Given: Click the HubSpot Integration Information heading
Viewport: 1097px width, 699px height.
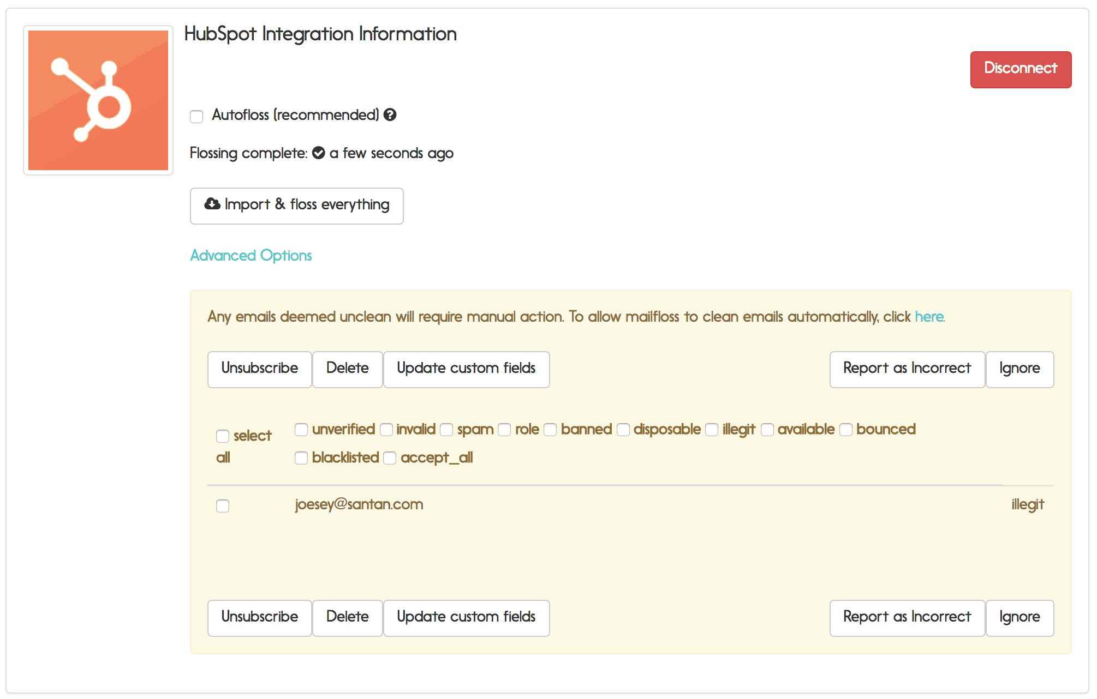Looking at the screenshot, I should (320, 34).
